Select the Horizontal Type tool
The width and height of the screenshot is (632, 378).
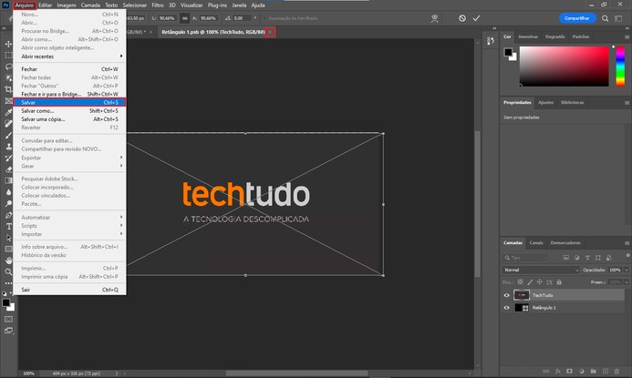8,226
